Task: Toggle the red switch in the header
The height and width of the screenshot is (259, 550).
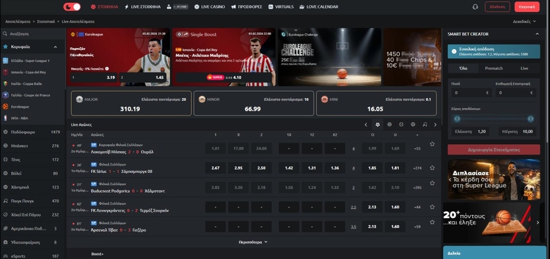Action: (x=72, y=7)
